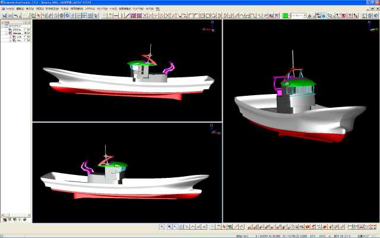Click the axis triad in the right viewport

click(x=372, y=27)
